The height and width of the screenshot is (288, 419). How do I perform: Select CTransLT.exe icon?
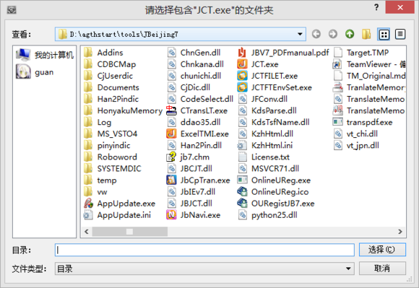(x=171, y=110)
